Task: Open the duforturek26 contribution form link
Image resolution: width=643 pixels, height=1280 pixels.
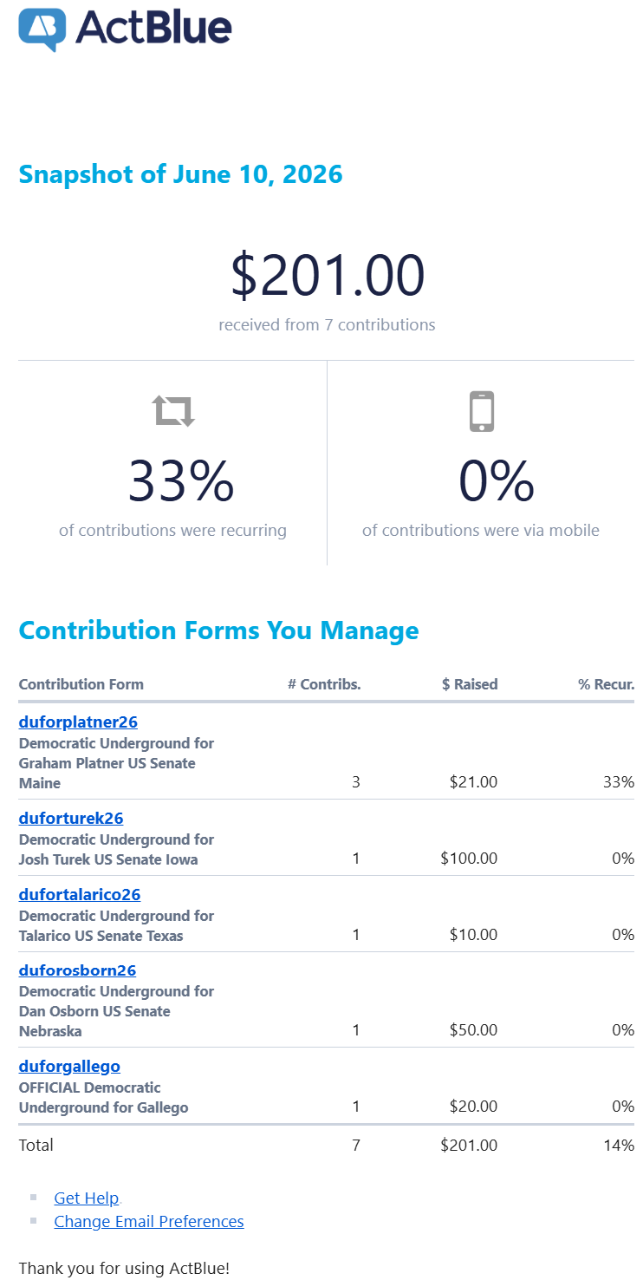Action: coord(71,818)
